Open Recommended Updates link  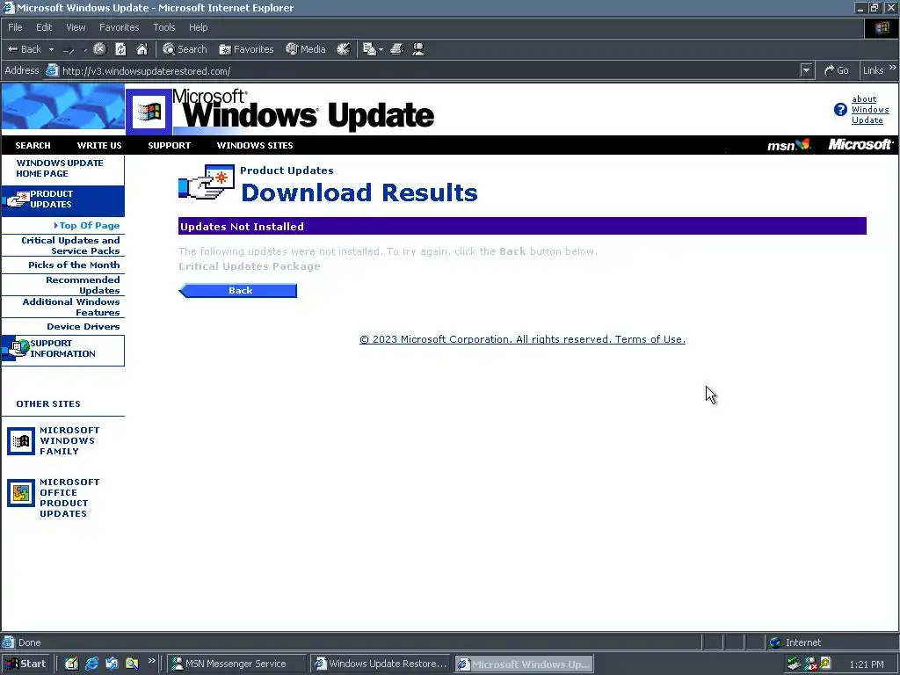(83, 285)
